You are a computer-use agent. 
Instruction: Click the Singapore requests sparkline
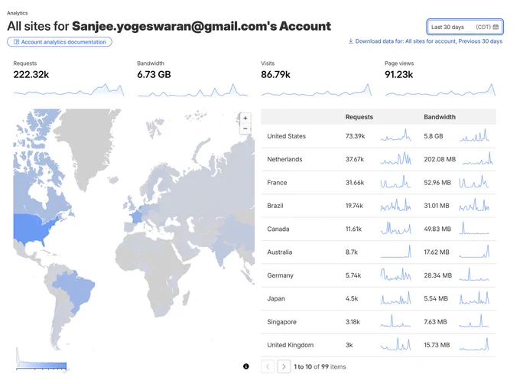tap(395, 321)
